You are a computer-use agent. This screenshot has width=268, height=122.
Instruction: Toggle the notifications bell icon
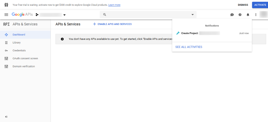(x=248, y=15)
